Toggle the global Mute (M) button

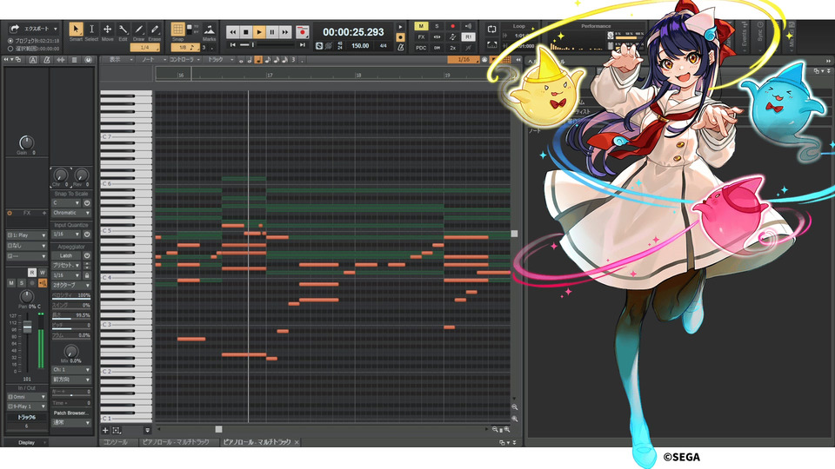tap(421, 26)
